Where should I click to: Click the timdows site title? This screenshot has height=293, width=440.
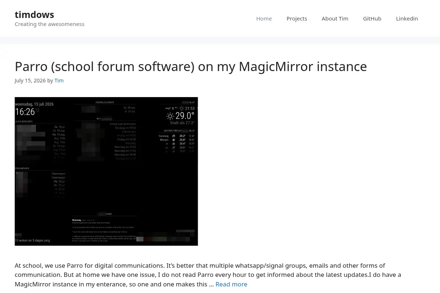[x=34, y=15]
